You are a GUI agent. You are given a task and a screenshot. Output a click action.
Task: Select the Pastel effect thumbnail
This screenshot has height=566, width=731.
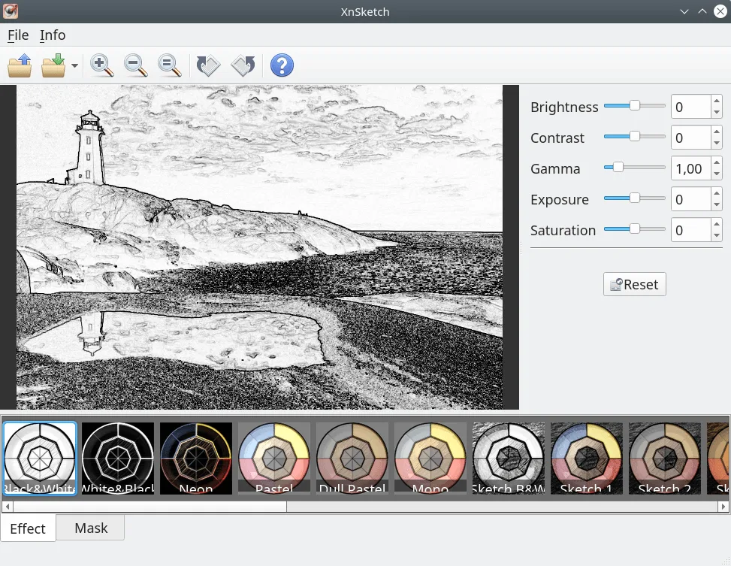274,459
